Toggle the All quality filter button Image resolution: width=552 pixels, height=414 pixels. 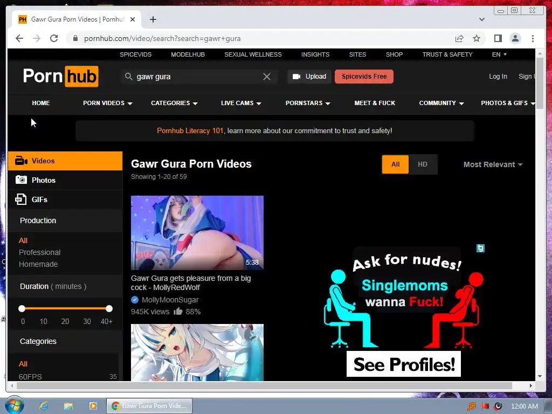tap(395, 164)
